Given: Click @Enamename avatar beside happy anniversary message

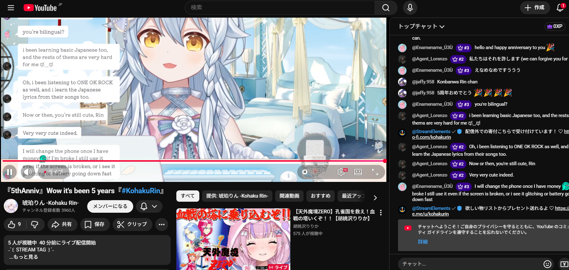Looking at the screenshot, I should point(402,48).
